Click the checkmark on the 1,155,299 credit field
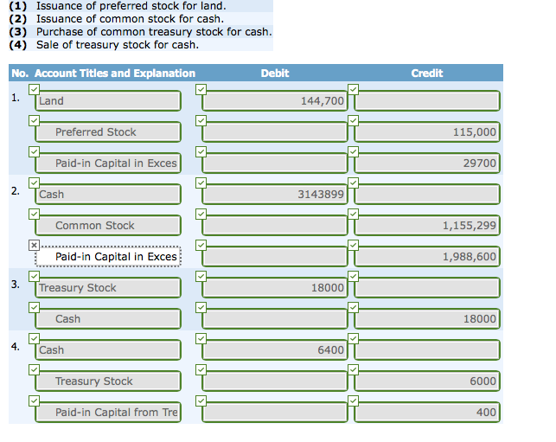 (353, 214)
